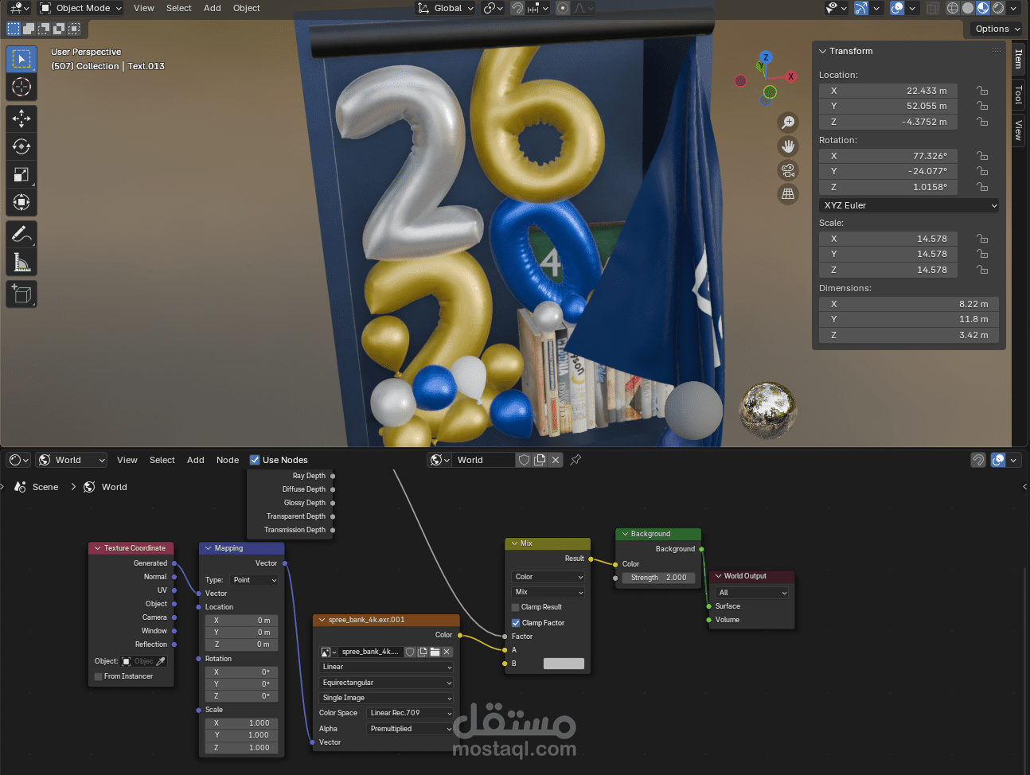Open image file folder icon in spree_bank node
Viewport: 1030px width, 775px height.
pyautogui.click(x=435, y=652)
